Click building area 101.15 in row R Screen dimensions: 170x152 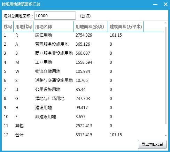pos(116,35)
